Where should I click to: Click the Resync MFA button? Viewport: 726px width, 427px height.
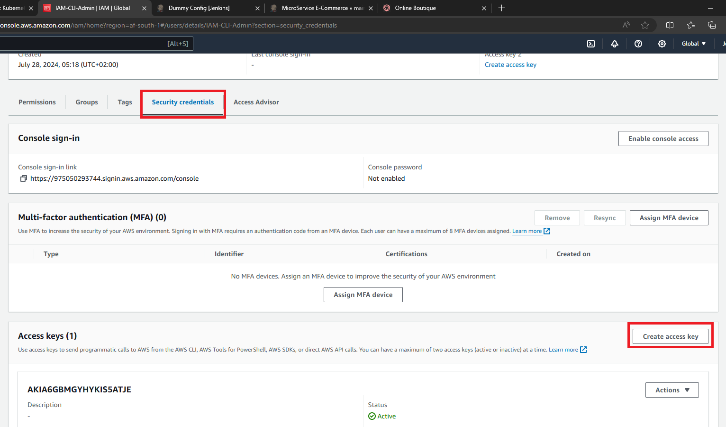click(x=605, y=218)
